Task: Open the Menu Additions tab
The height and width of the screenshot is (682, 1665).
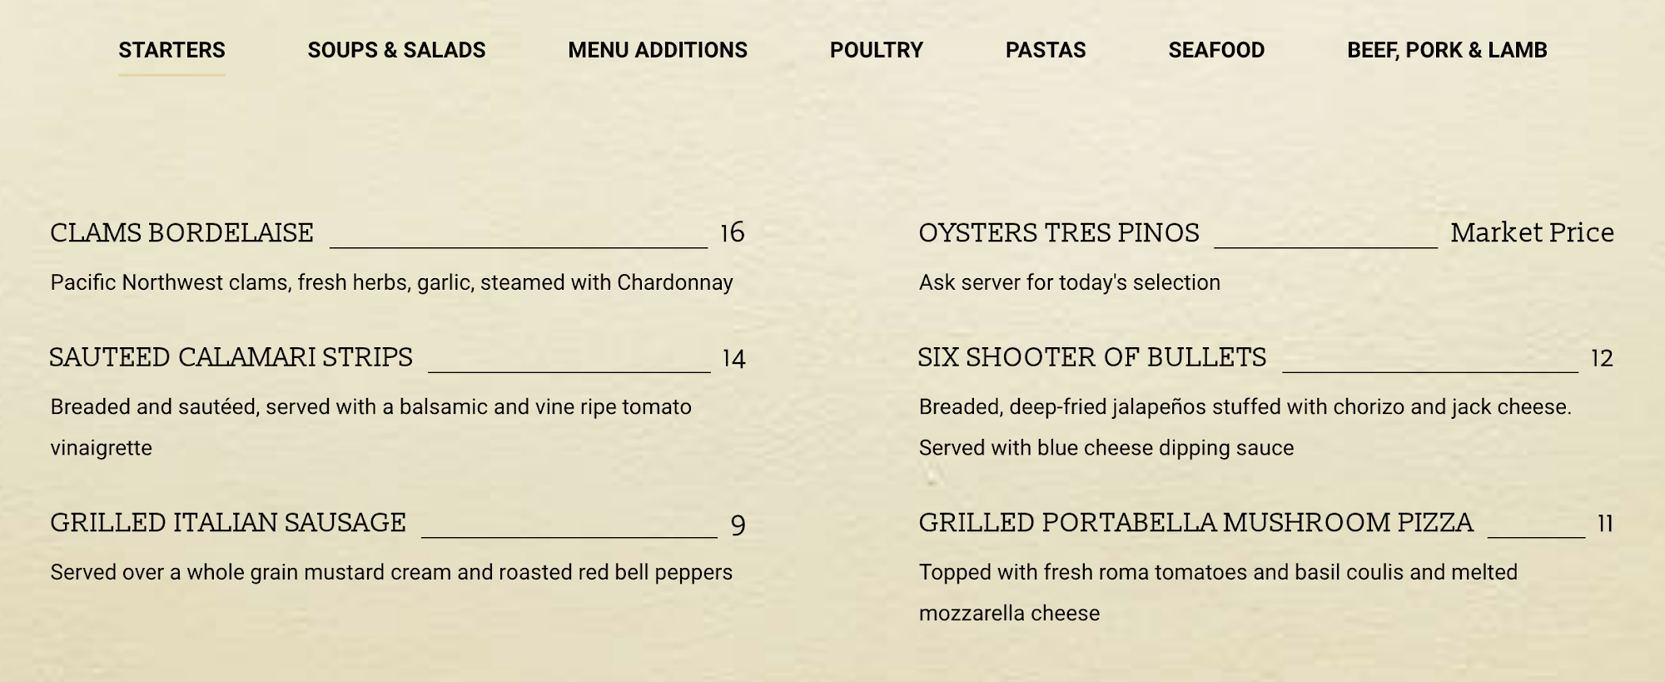Action: [x=658, y=50]
